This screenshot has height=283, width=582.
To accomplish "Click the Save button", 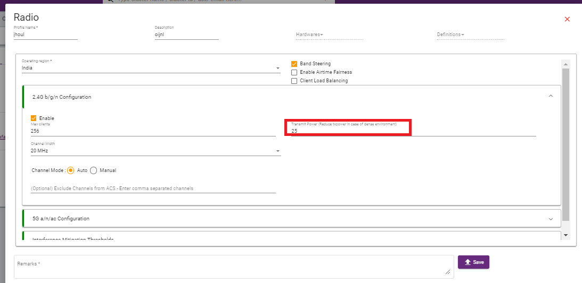I will [x=473, y=262].
